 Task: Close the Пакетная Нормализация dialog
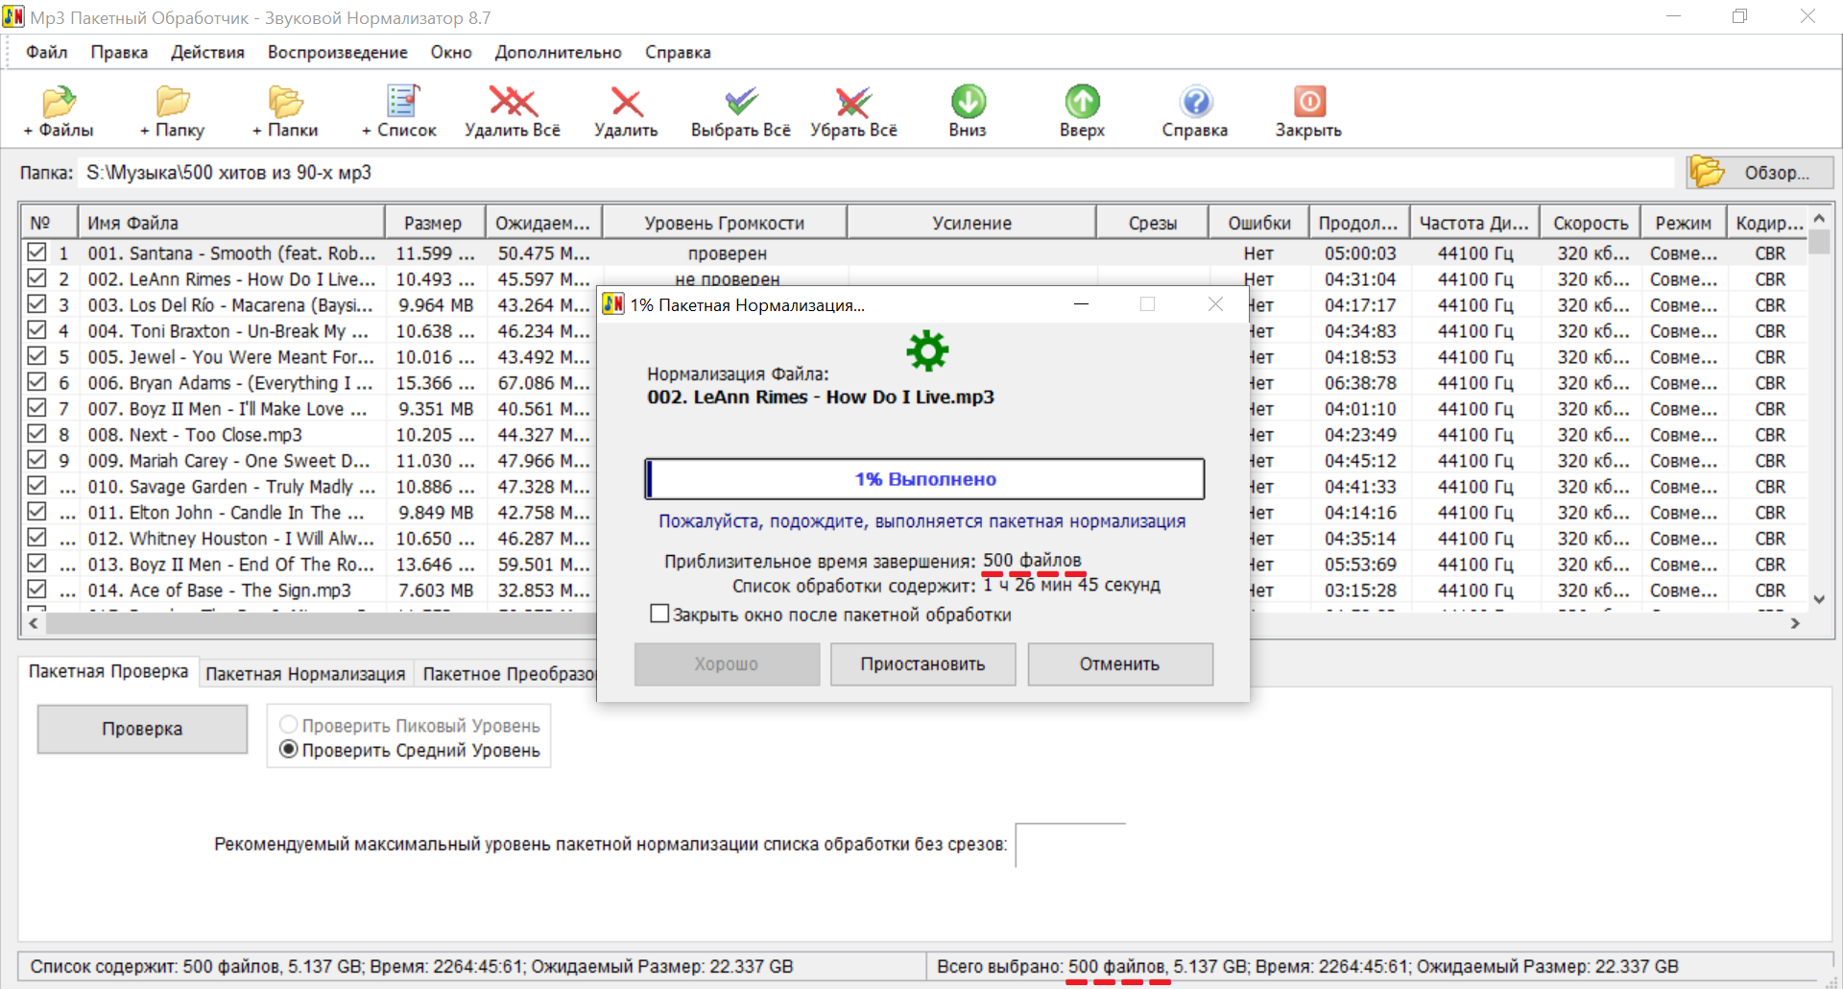pyautogui.click(x=1215, y=304)
